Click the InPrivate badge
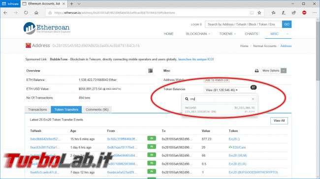Viewport: 320px width, 179px height. click(x=10, y=3)
